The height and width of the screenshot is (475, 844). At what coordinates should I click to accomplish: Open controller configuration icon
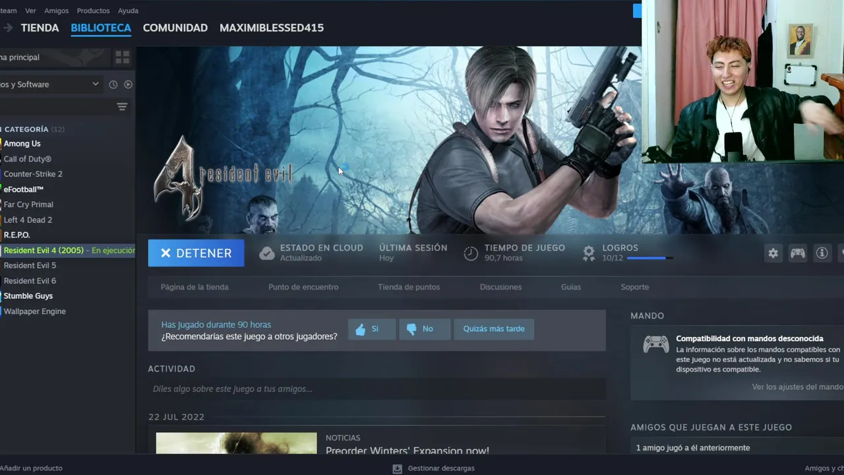pos(798,253)
